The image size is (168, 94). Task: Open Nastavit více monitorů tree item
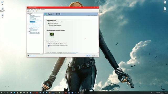click(x=33, y=23)
